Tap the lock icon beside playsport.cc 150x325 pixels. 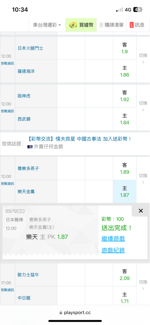(61, 313)
